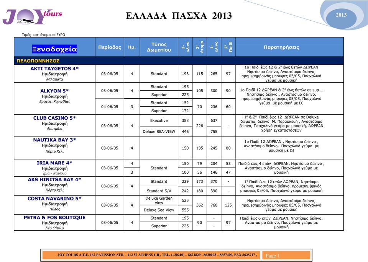Click hotel name IRIA MARE 4*
Image resolution: width=368 pixels, height=262 pixels.
point(54,163)
